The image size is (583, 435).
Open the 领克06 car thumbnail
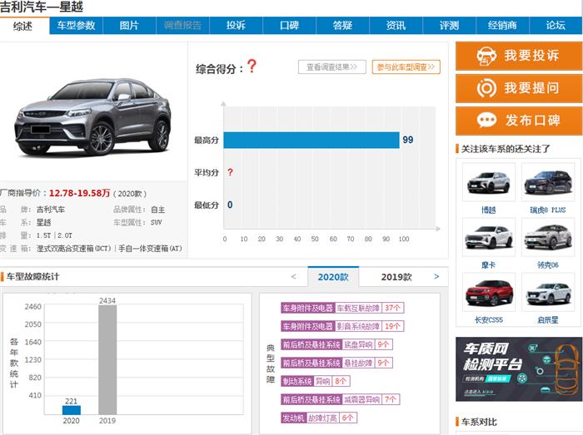(x=548, y=237)
